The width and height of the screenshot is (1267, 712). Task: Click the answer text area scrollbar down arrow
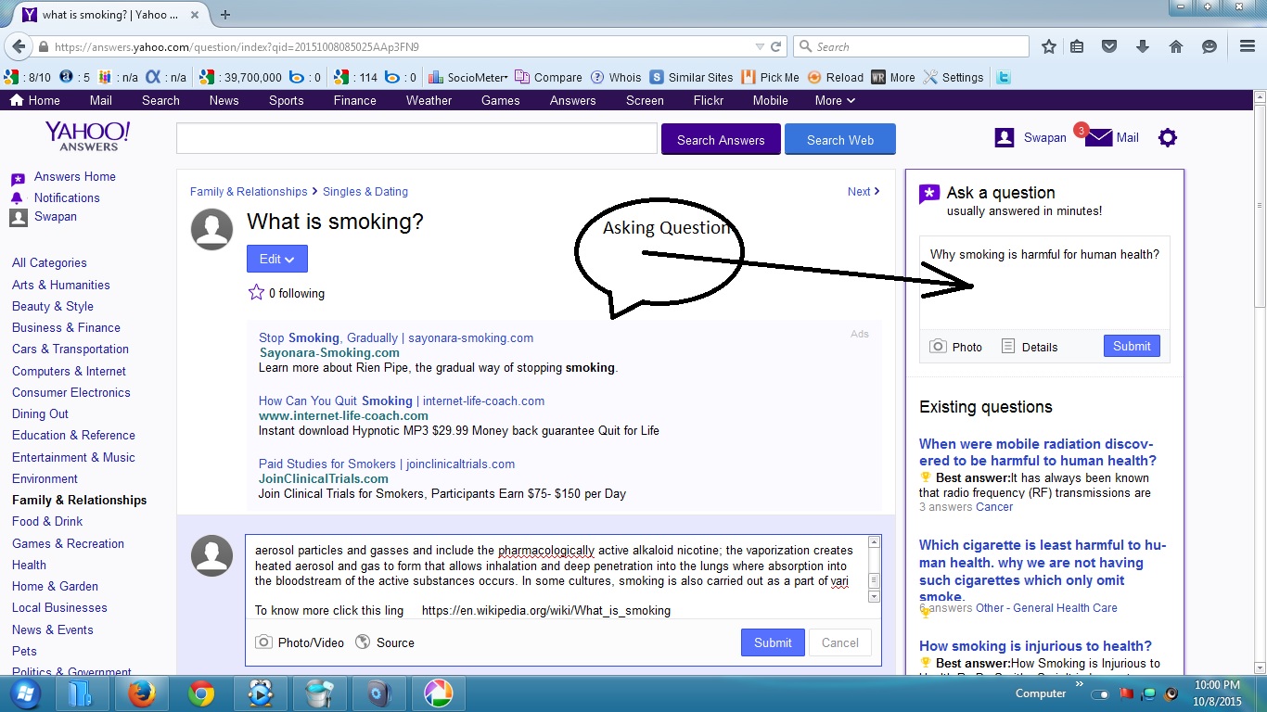coord(874,597)
